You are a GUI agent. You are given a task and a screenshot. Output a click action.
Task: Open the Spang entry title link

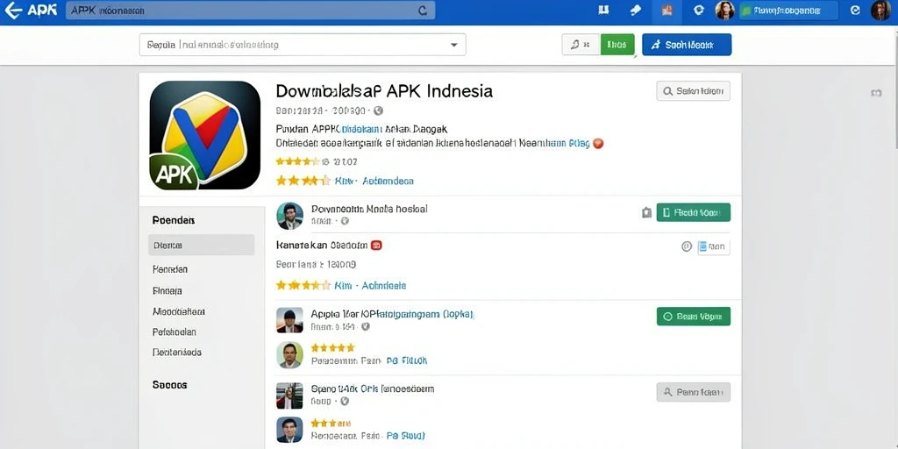coord(372,388)
